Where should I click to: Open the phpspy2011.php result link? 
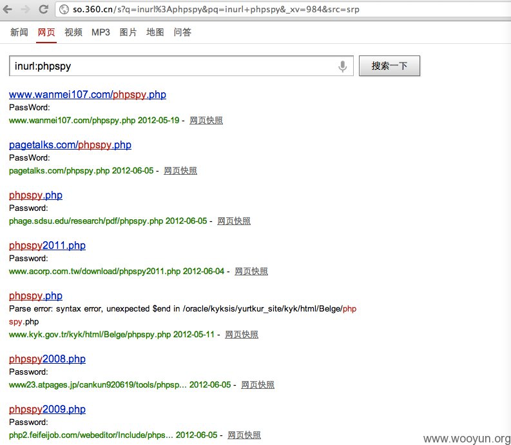tap(47, 246)
